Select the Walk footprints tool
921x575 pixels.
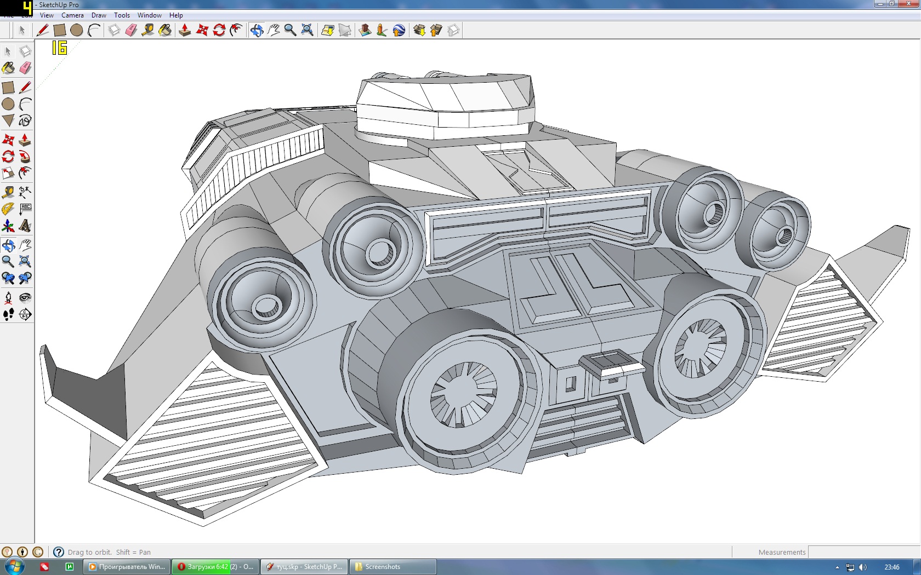point(8,314)
